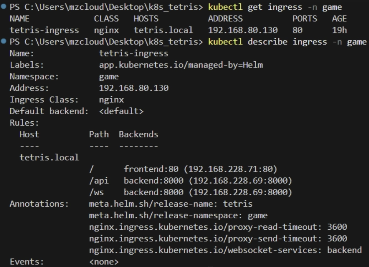Select tetris.local under the HOSTS column
The image size is (369, 267).
[x=163, y=30]
